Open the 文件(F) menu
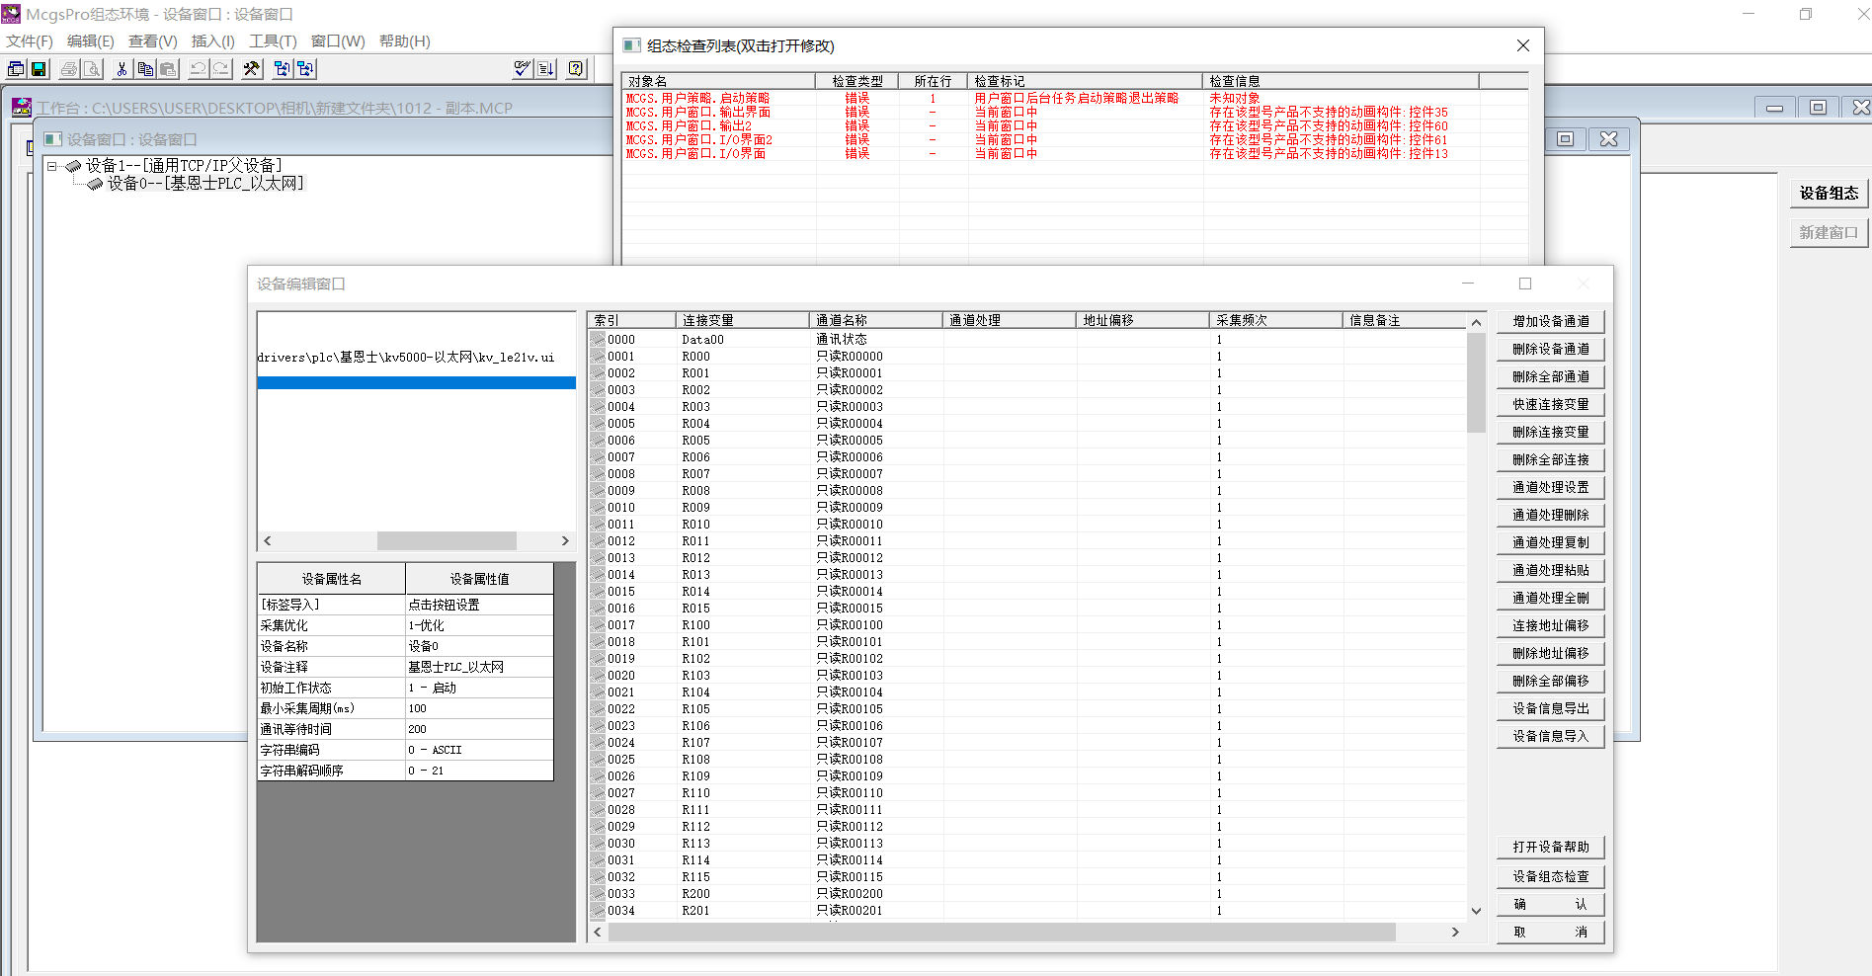 [30, 41]
